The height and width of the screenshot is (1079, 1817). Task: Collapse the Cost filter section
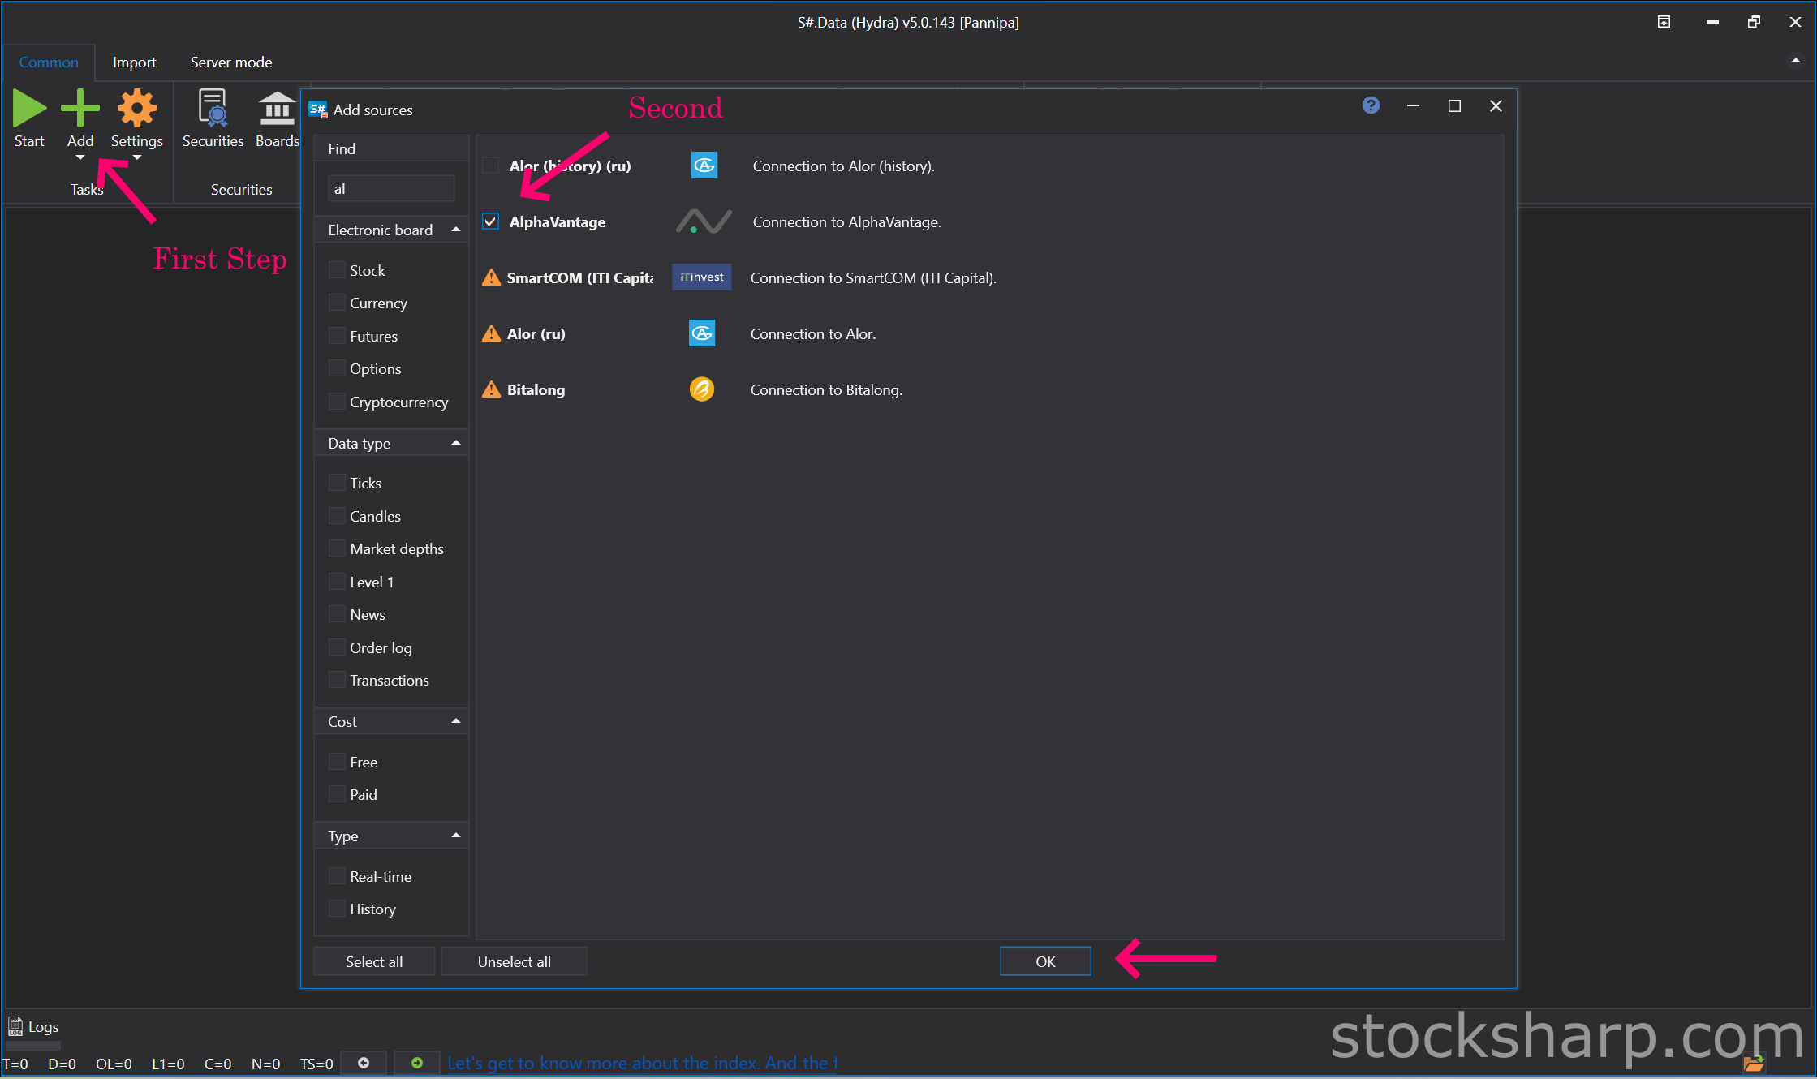(455, 721)
